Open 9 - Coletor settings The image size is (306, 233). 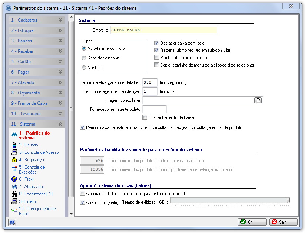[28, 201]
